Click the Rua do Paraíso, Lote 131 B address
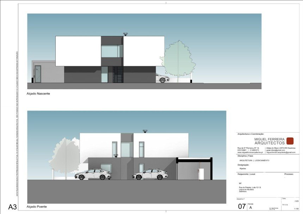 pyautogui.click(x=250, y=187)
